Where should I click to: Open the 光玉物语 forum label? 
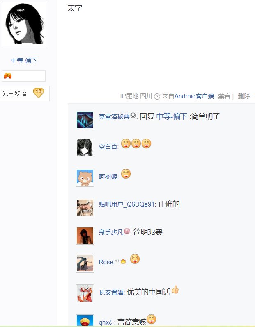coord(14,93)
